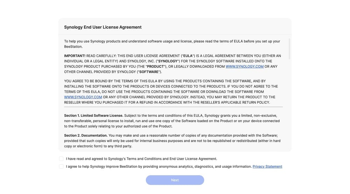Click the "I have read and agreed" label text
Image resolution: width=350 pixels, height=194 pixels.
tap(141, 159)
